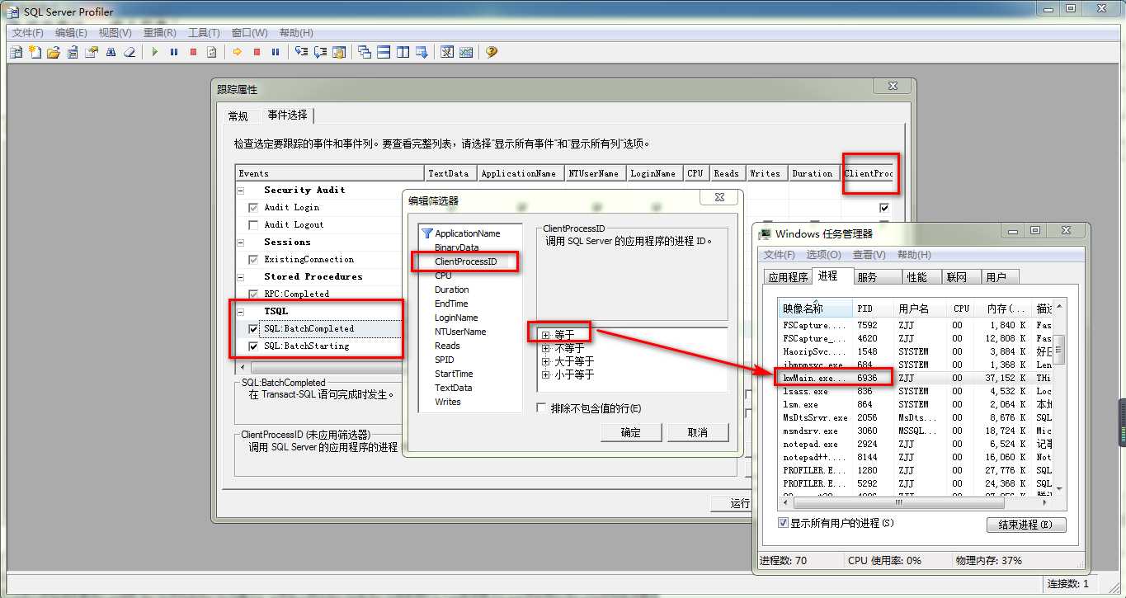Image resolution: width=1126 pixels, height=598 pixels.
Task: Click the Performance Monitor toolbar icon
Action: 466,52
